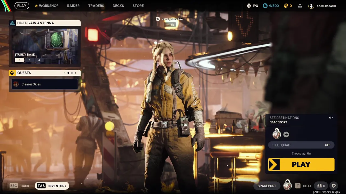Viewport: 346px width, 194px height.
Task: Open settings with the gear icon
Action: click(x=334, y=186)
